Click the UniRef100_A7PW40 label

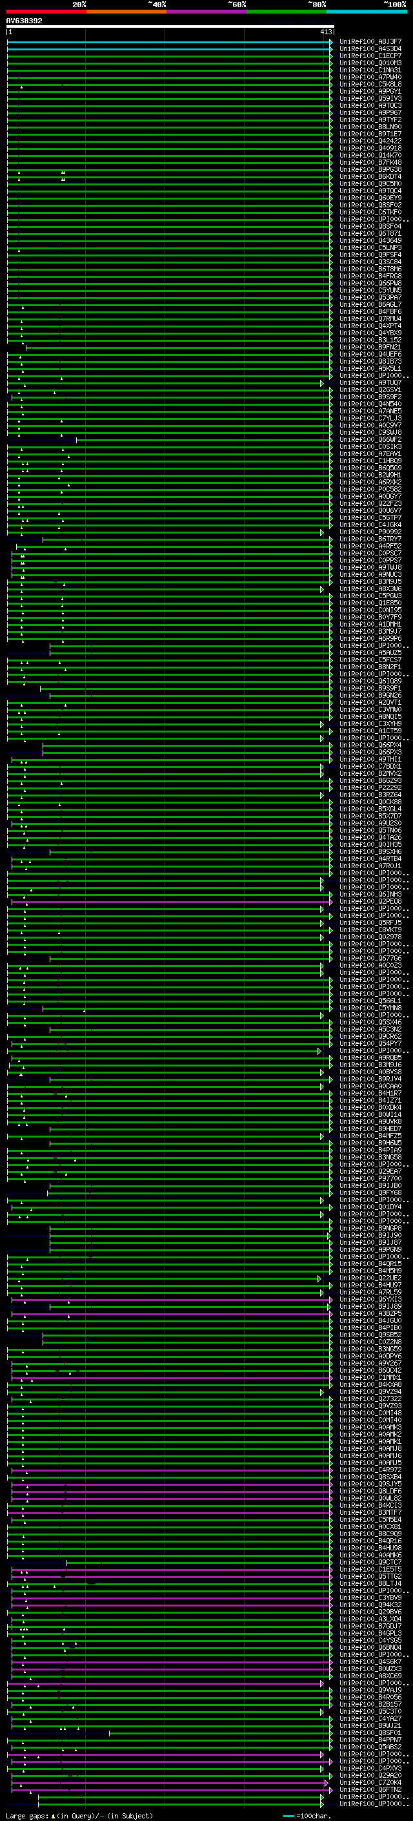click(x=370, y=77)
